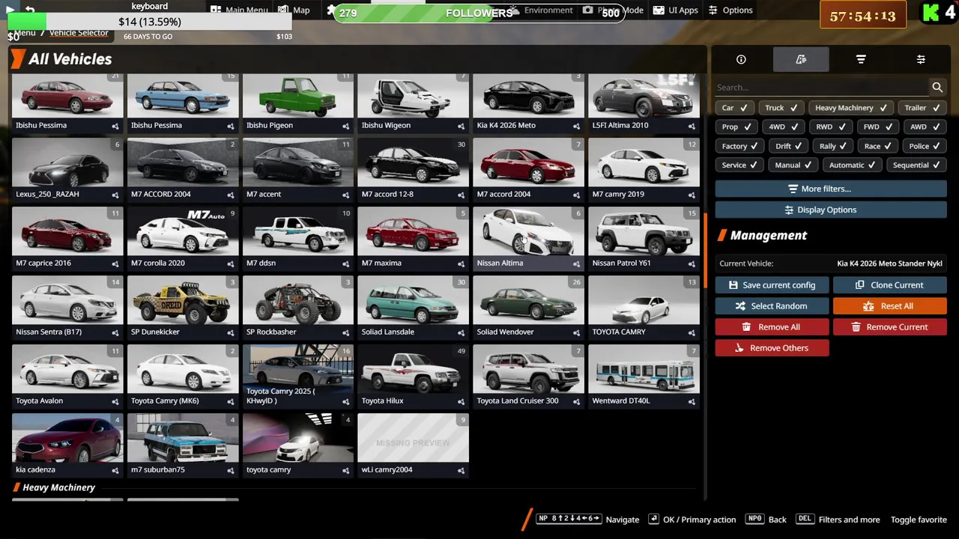Viewport: 959px width, 539px height.
Task: Click the back arrow icon at top left
Action: tap(30, 10)
